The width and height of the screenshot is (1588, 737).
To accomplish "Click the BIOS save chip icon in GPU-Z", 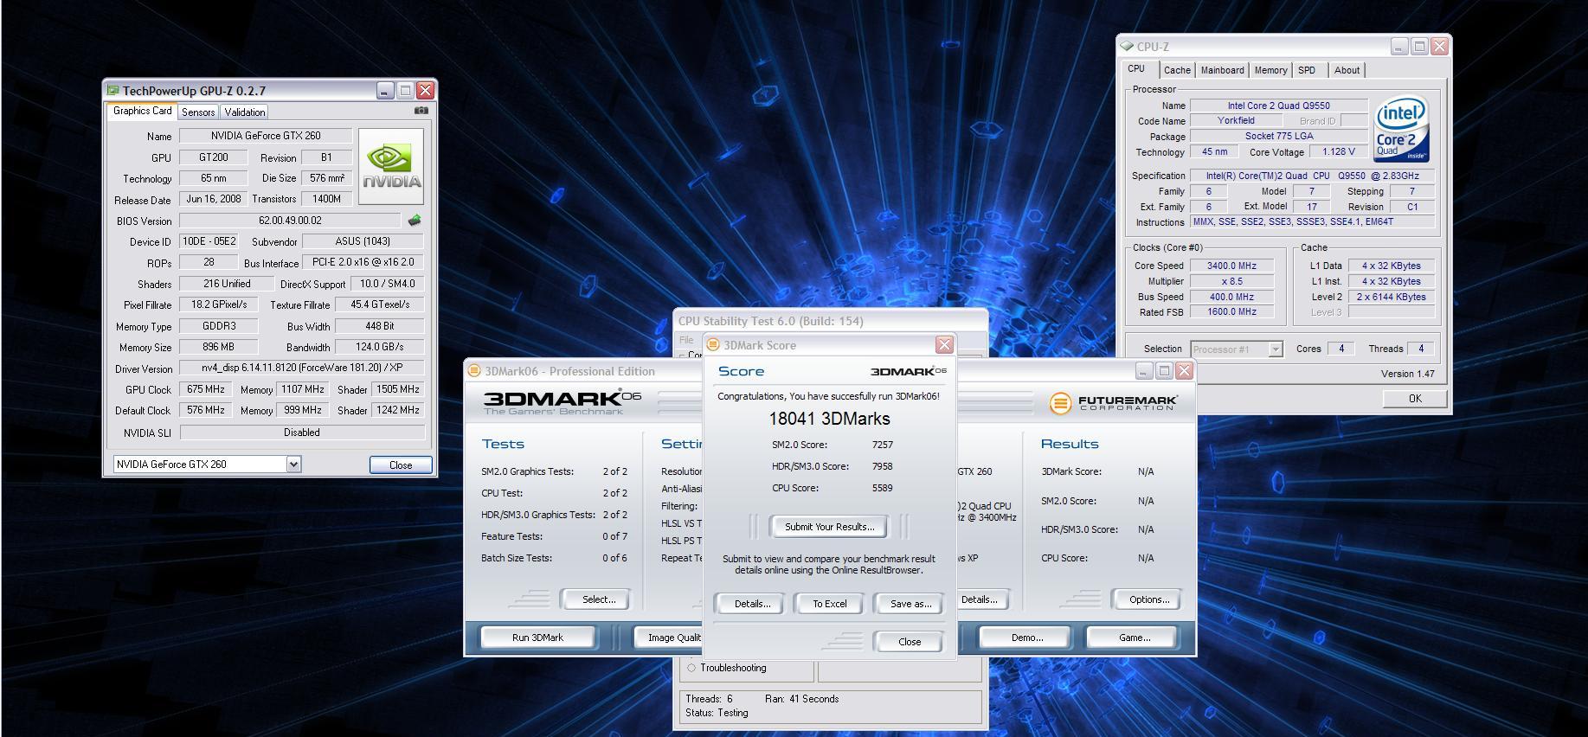I will tap(415, 221).
